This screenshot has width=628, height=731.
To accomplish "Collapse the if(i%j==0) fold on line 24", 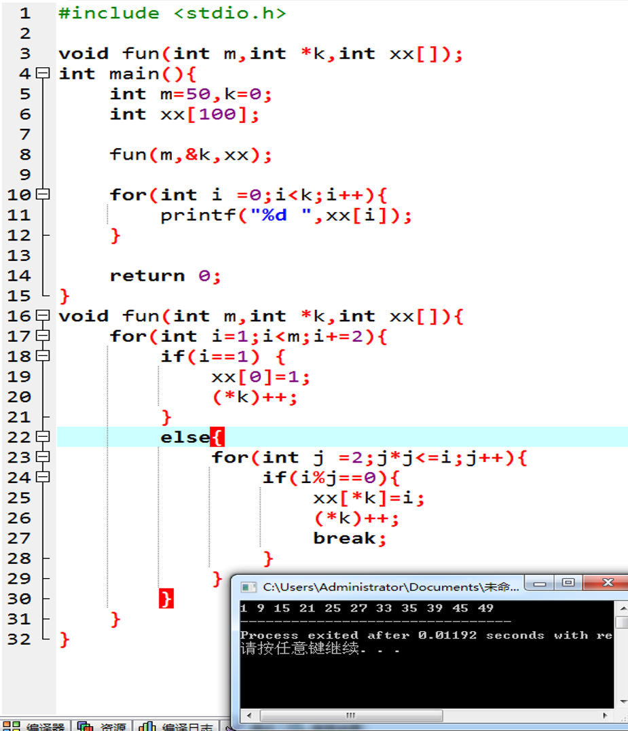I will (43, 477).
